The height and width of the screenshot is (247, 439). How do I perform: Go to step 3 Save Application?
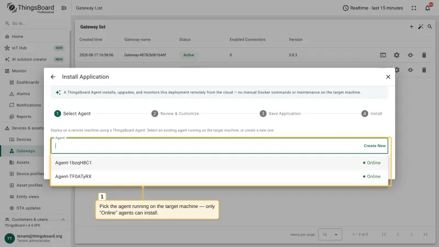[280, 114]
